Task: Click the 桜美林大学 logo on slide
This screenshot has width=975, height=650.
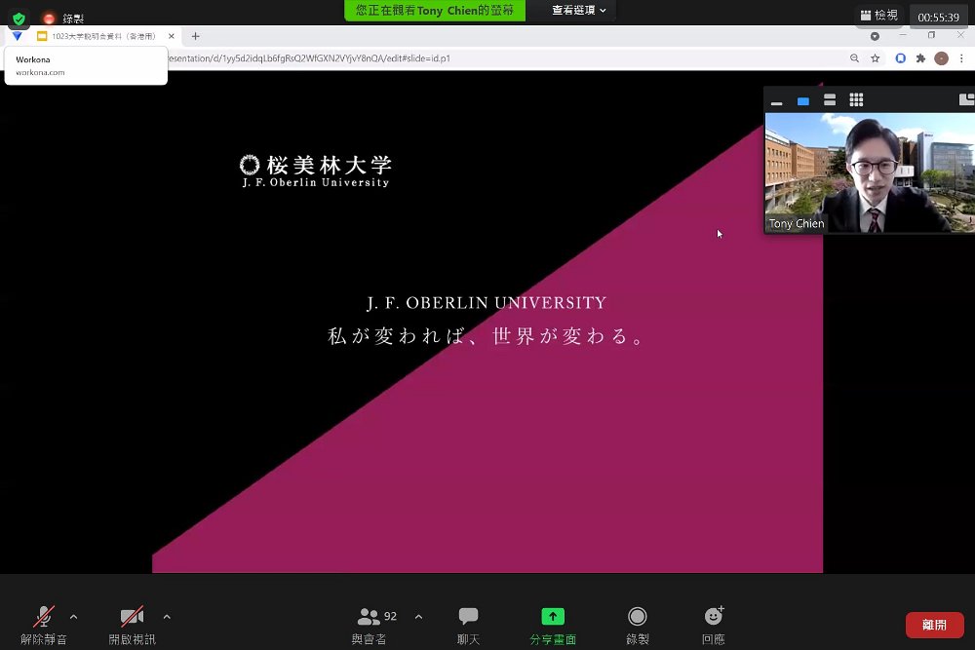Action: [316, 171]
